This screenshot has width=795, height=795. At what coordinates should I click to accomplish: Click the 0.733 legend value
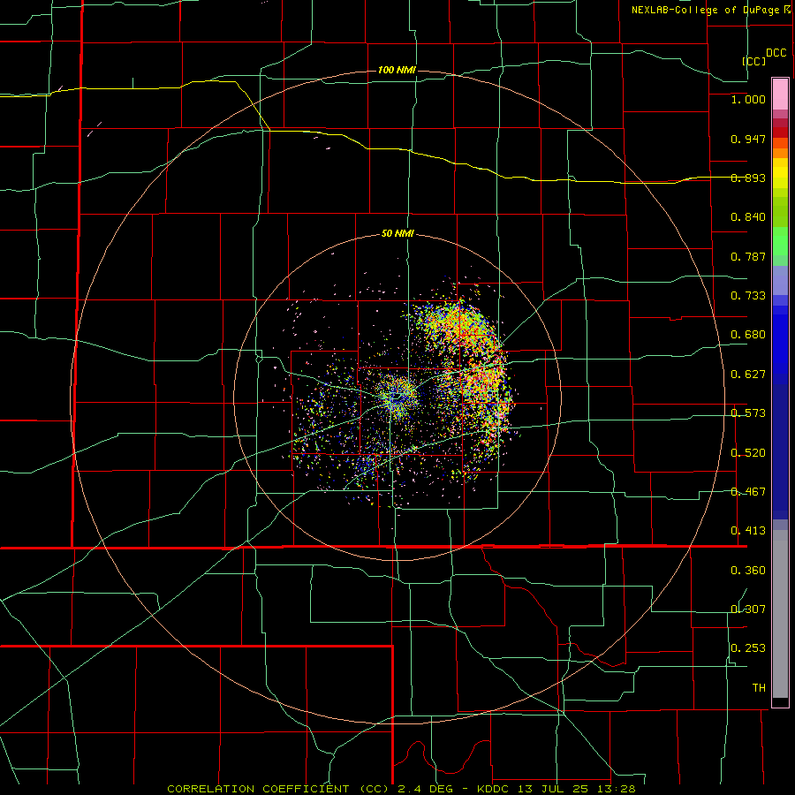[x=748, y=296]
